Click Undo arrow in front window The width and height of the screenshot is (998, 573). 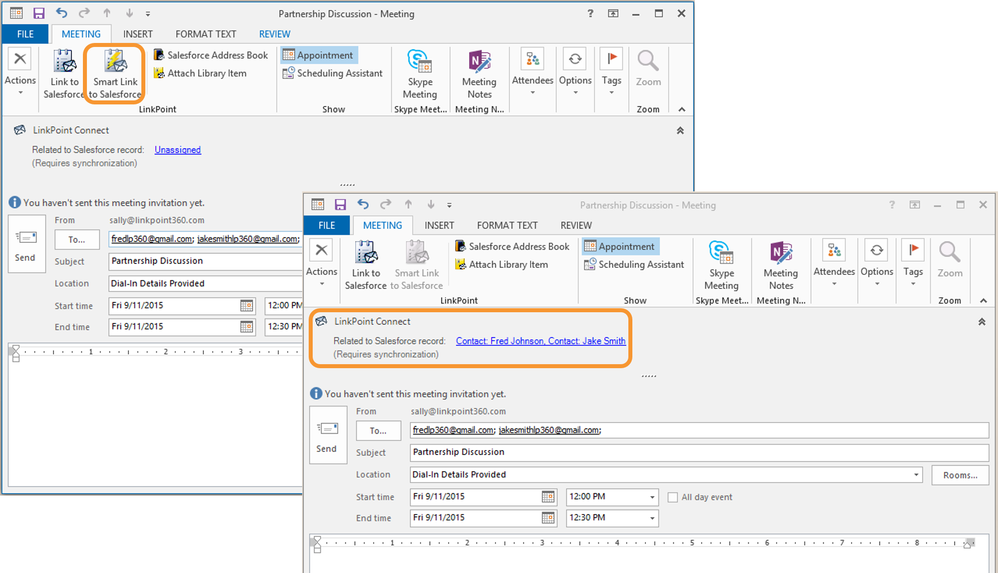tap(363, 204)
